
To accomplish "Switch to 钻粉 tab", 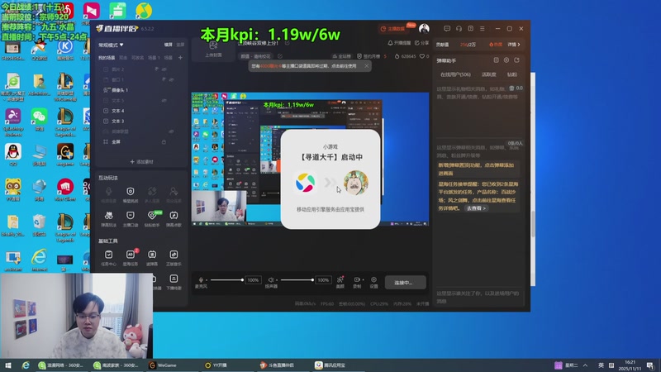I will tap(512, 74).
